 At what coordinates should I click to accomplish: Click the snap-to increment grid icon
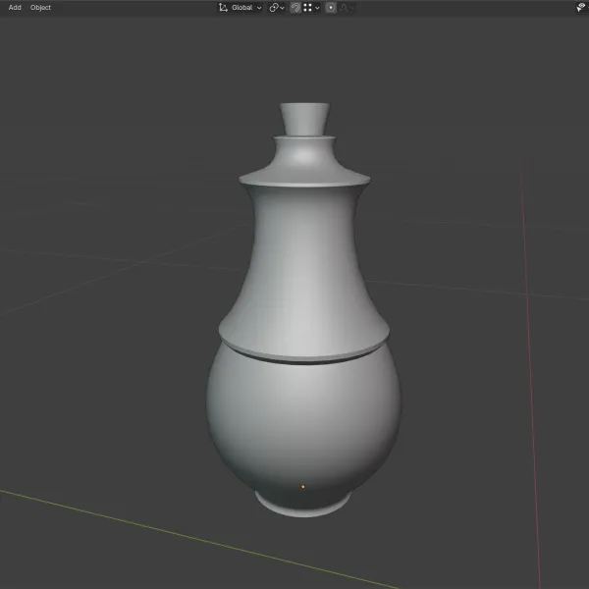click(307, 8)
